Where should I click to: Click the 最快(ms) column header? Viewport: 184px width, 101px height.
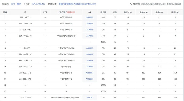click(x=143, y=12)
